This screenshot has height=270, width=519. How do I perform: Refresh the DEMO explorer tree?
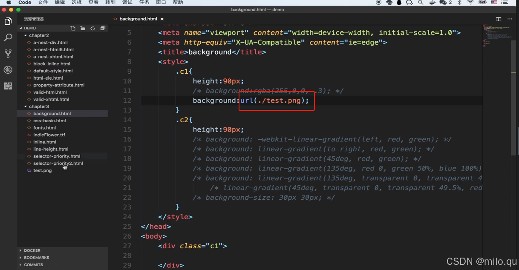(92, 28)
